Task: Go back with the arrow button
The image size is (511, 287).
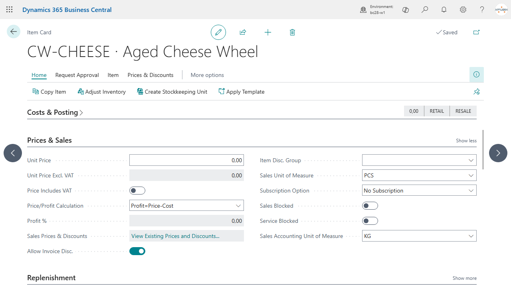Action: 14,31
